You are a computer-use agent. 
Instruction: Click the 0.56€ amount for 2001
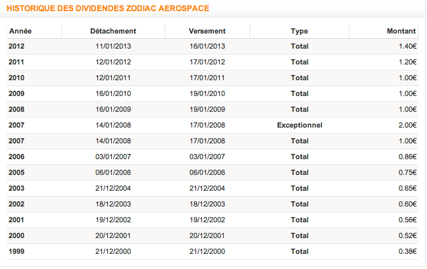pos(407,220)
